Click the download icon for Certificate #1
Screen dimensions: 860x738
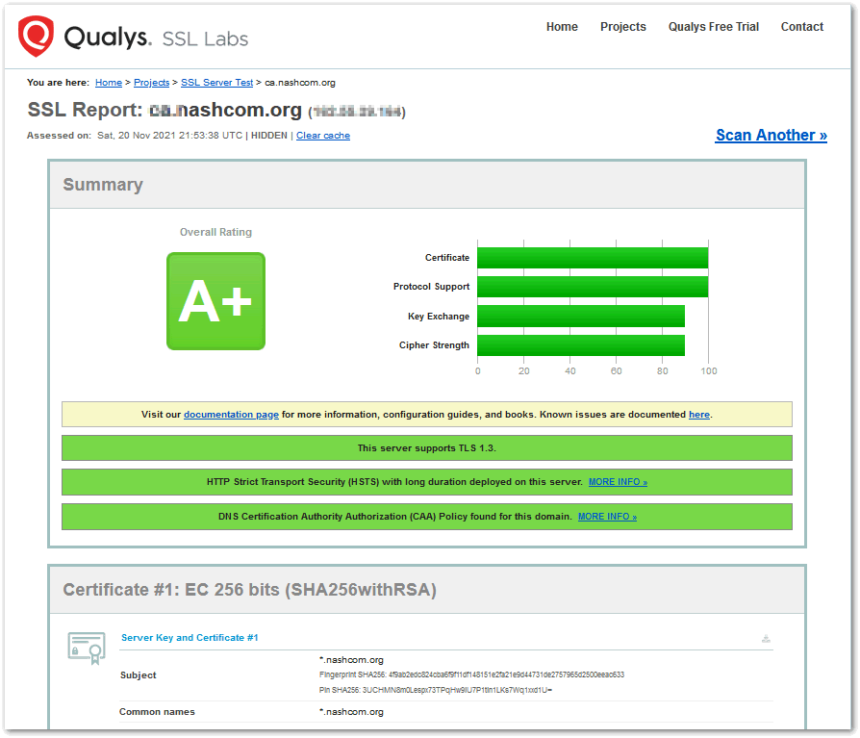(x=766, y=638)
